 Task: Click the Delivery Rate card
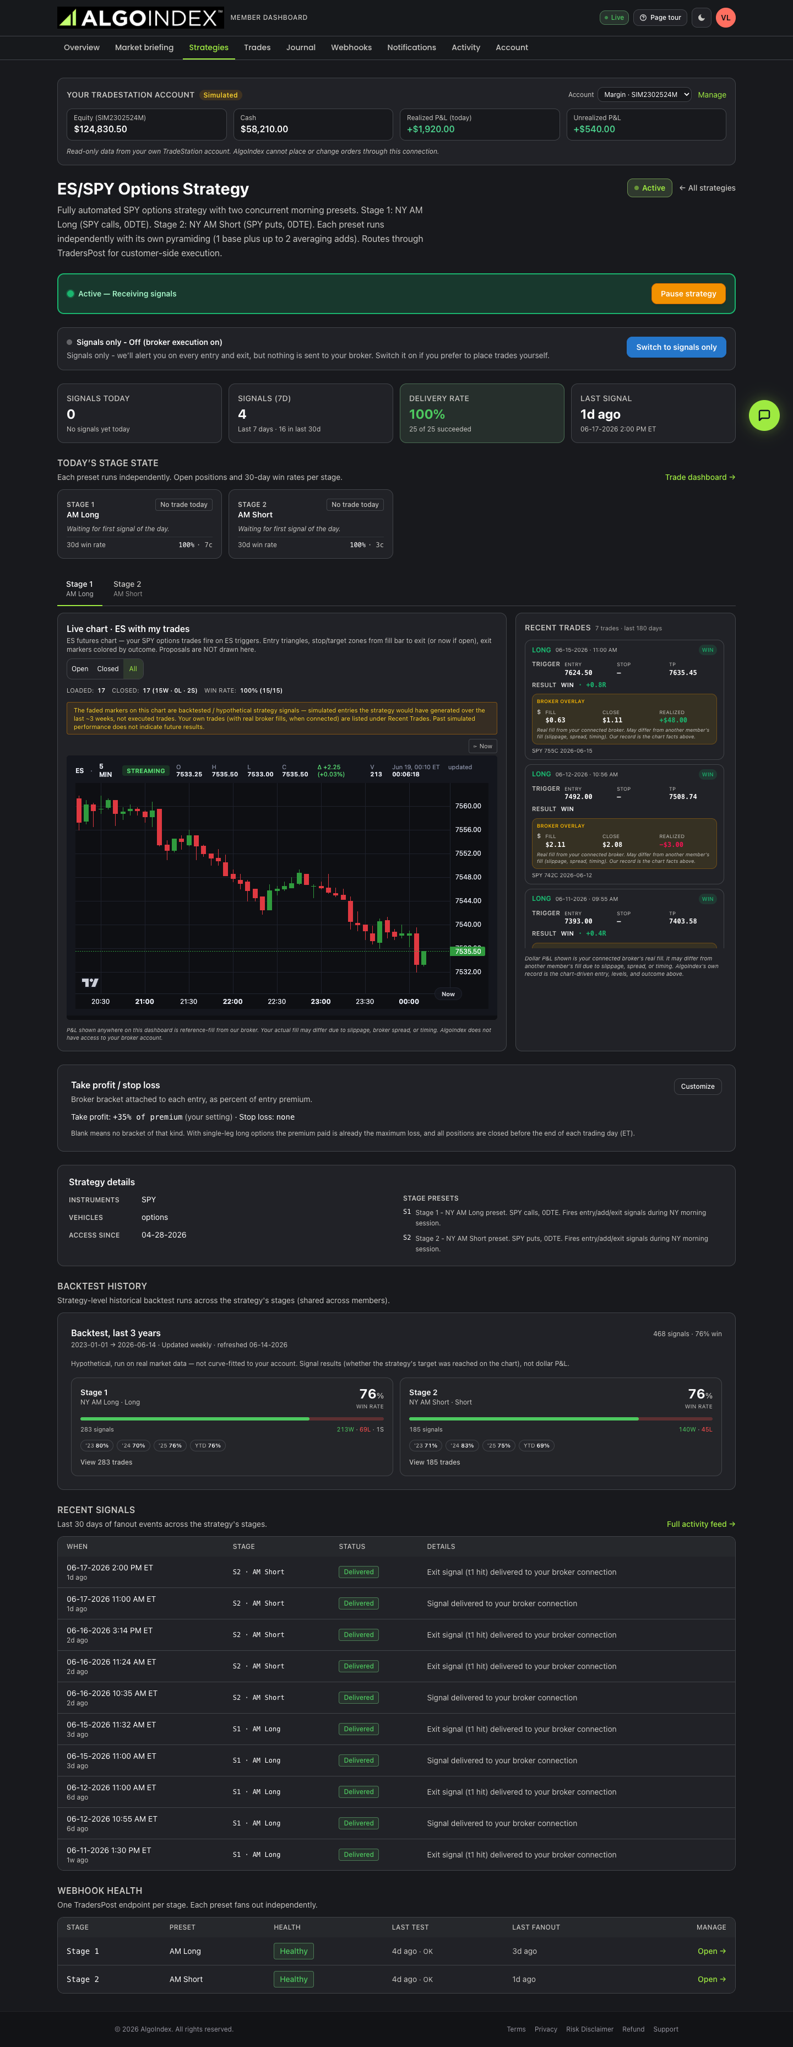click(482, 413)
